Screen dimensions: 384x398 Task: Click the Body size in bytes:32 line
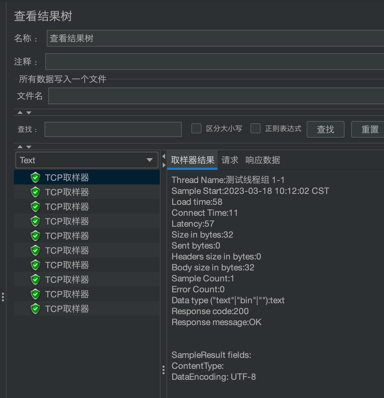(213, 267)
